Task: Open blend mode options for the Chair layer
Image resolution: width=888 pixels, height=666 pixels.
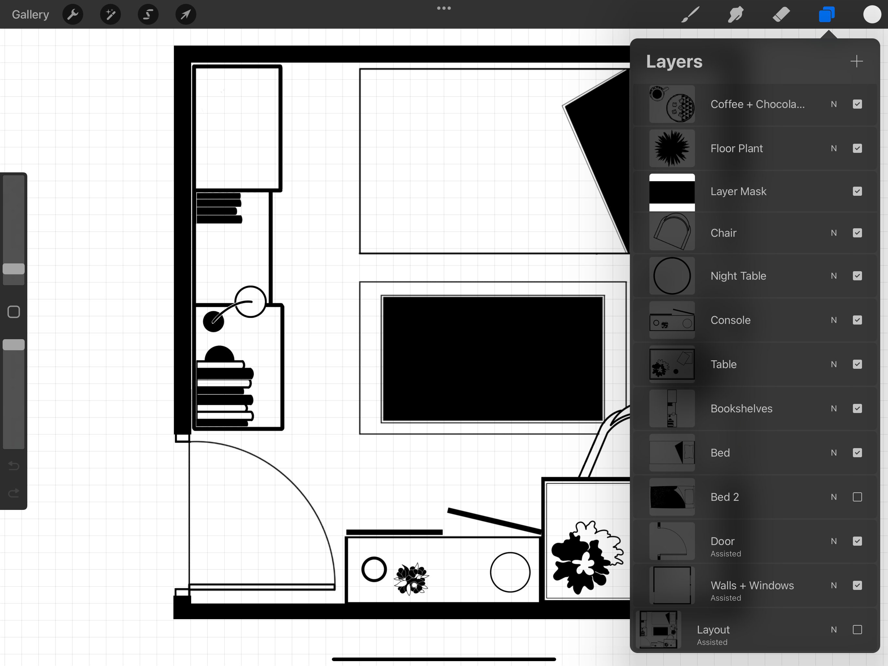Action: [x=834, y=233]
